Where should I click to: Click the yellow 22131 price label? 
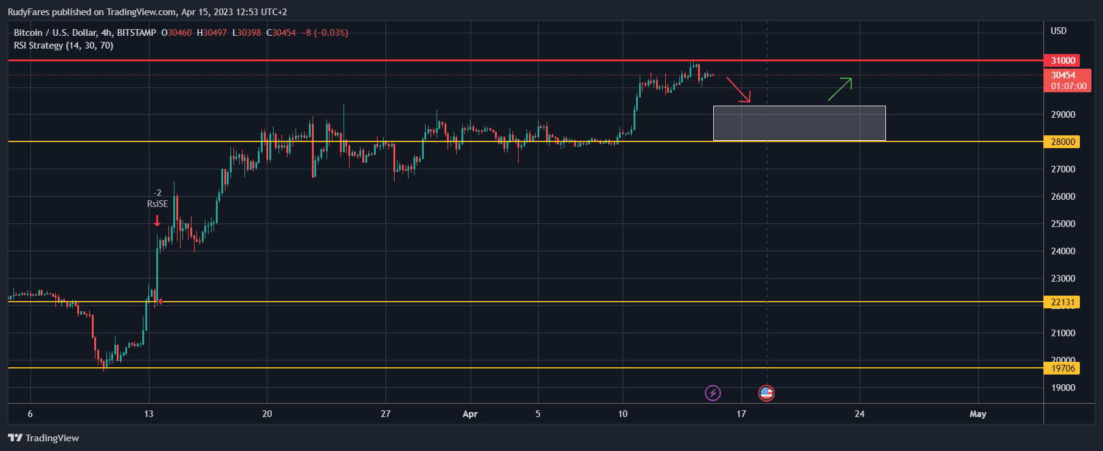point(1062,302)
